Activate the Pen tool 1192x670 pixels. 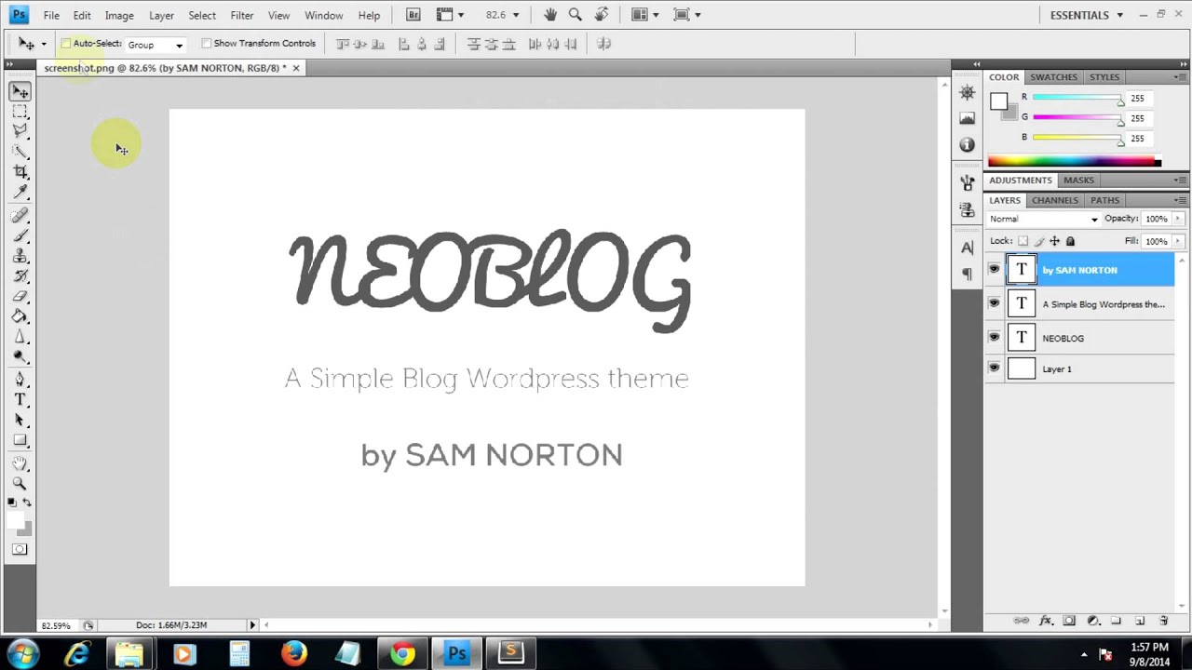pyautogui.click(x=20, y=380)
